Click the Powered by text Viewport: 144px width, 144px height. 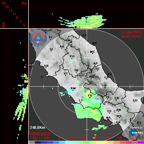pos(136,128)
